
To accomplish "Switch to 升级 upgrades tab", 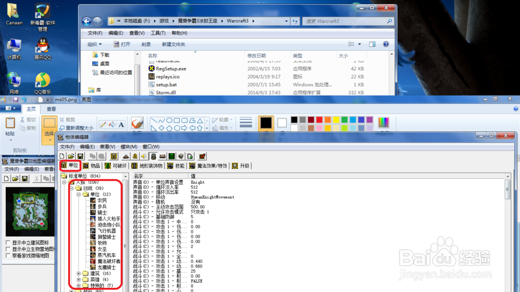I will pyautogui.click(x=241, y=166).
